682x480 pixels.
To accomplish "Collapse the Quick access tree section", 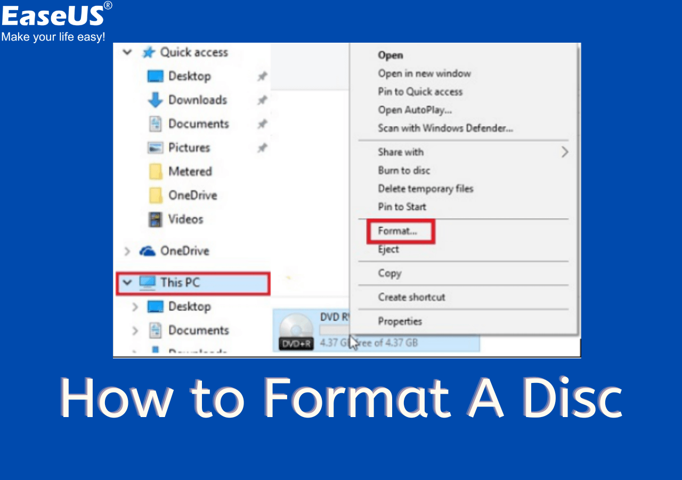I will click(x=127, y=52).
